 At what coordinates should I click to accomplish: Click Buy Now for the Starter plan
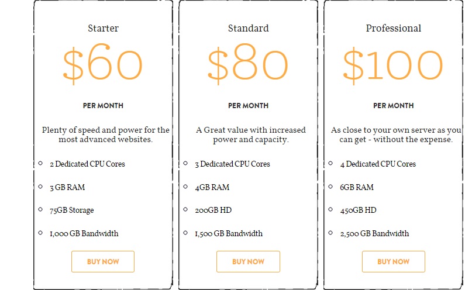click(x=102, y=261)
